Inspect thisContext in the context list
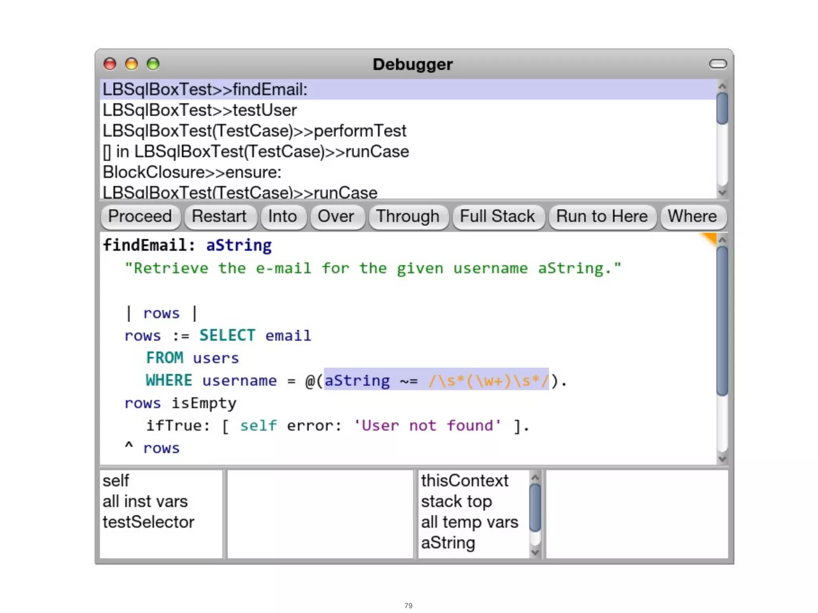 tap(465, 481)
